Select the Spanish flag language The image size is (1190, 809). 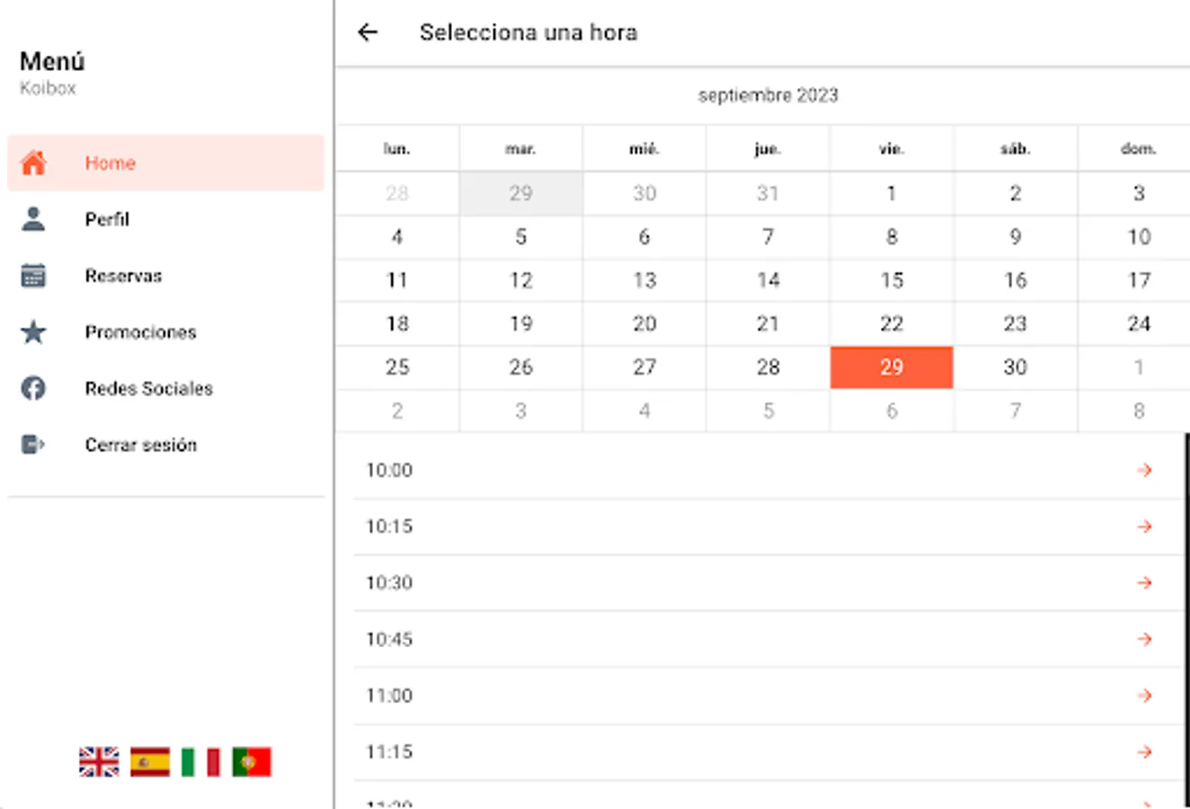coord(149,762)
